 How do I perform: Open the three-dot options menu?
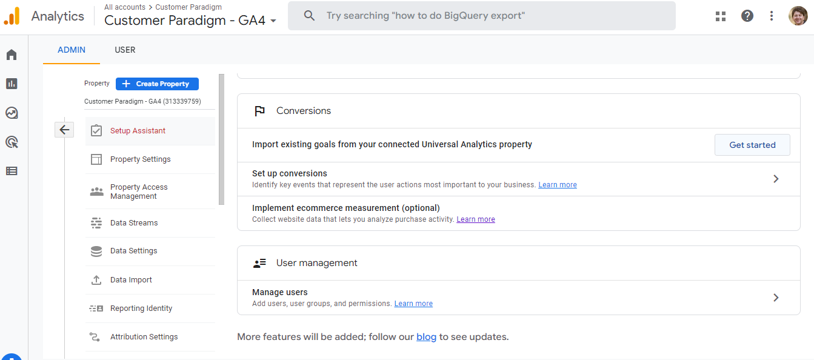[771, 16]
